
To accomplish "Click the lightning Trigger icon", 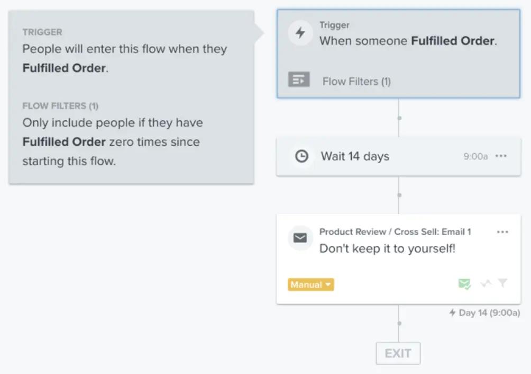I will coord(300,32).
